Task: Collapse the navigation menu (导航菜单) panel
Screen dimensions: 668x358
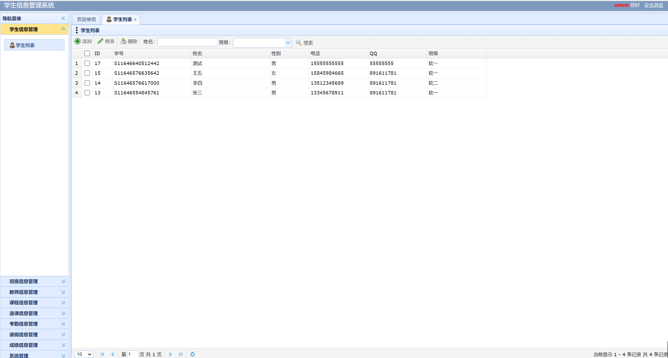Action: (63, 18)
